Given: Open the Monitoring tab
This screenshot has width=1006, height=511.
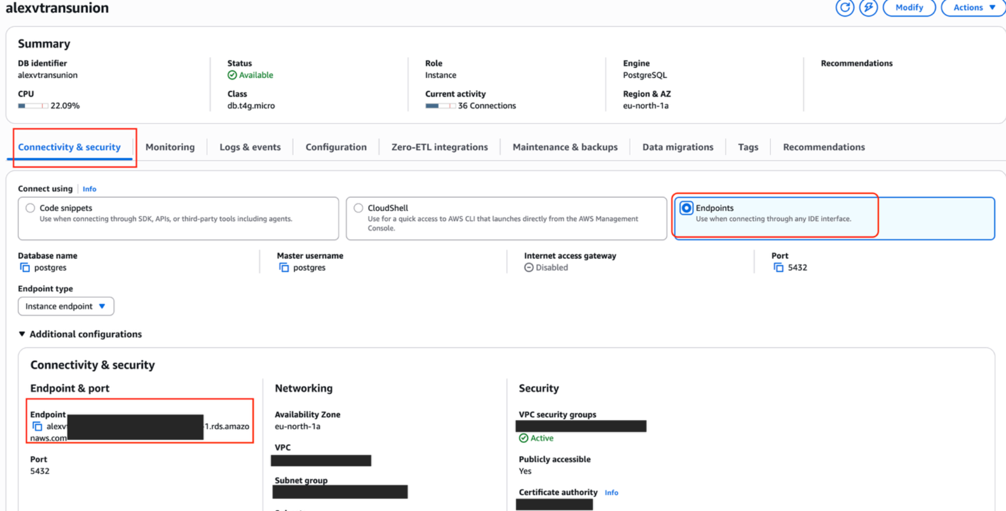Looking at the screenshot, I should [x=170, y=147].
